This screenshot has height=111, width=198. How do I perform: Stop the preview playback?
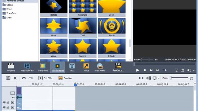pyautogui.click(x=145, y=70)
